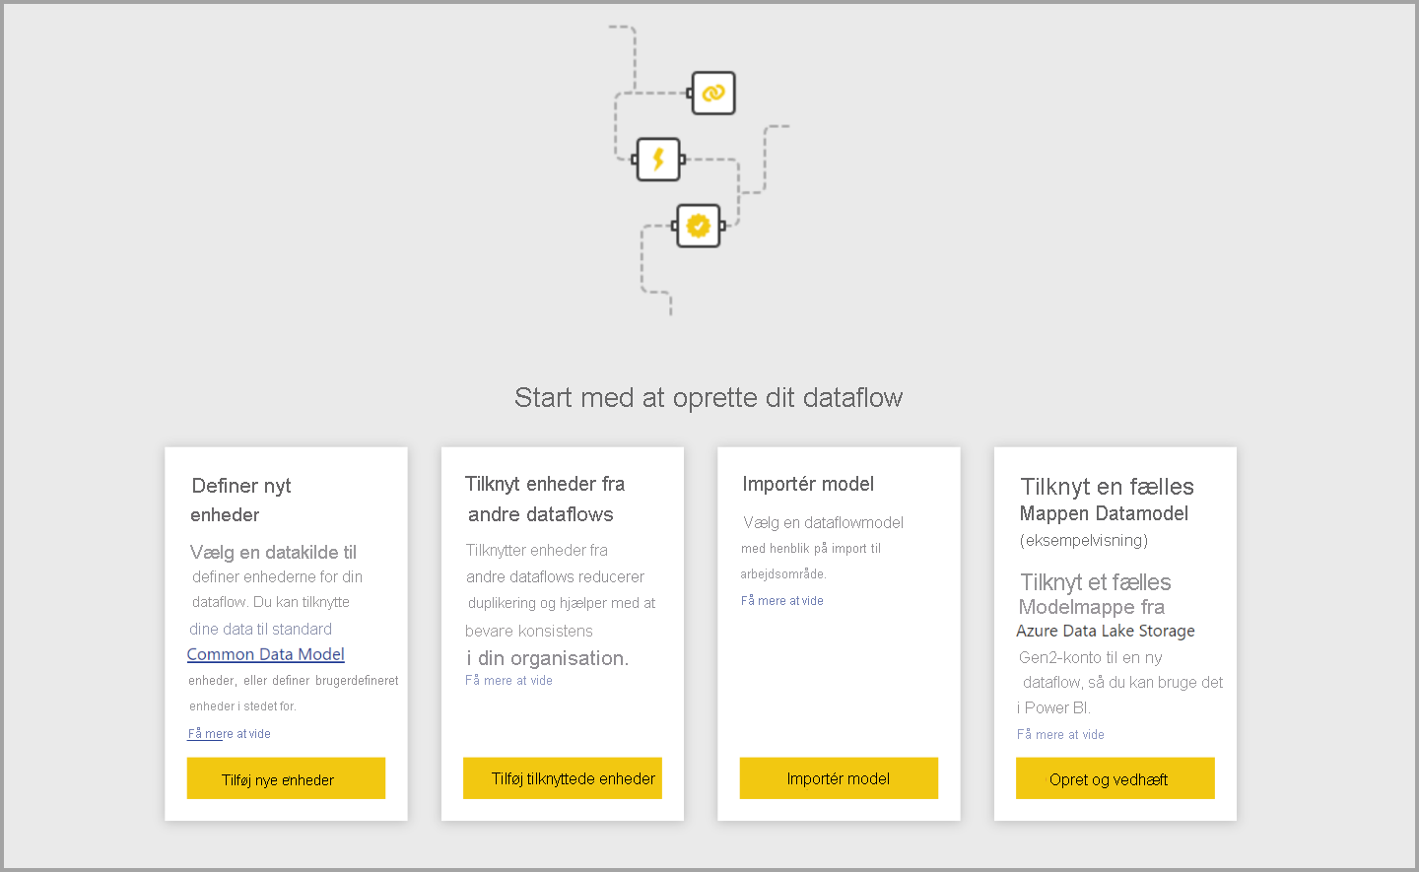Open the Common Data Model link
This screenshot has width=1419, height=872.
[x=266, y=654]
